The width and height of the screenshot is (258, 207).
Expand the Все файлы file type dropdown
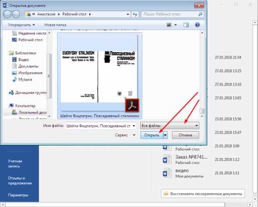click(170, 125)
